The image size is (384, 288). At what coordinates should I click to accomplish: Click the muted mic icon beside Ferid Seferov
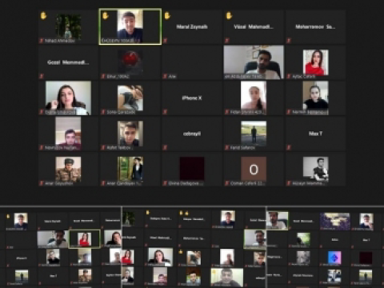pos(227,147)
